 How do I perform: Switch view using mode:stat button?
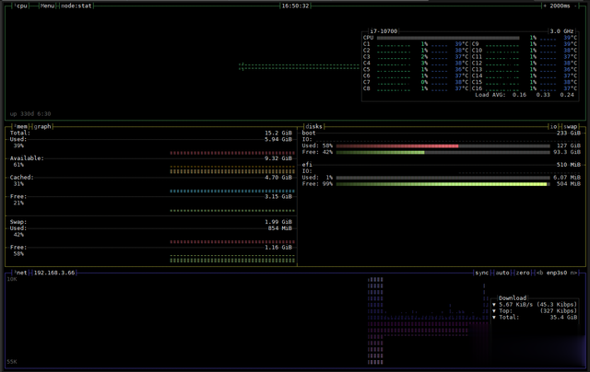click(x=77, y=6)
